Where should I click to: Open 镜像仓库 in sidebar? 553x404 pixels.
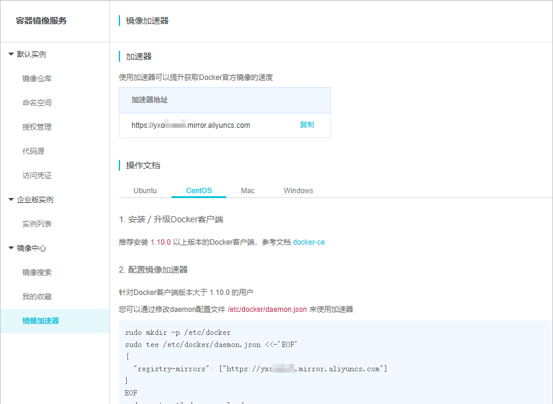(x=37, y=79)
